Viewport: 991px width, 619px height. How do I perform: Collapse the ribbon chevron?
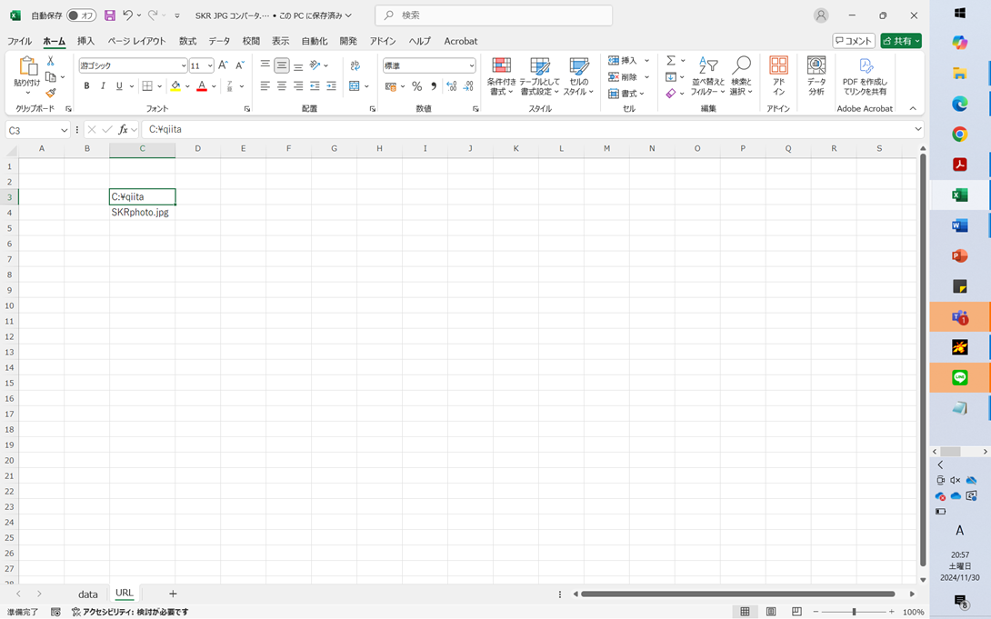point(913,109)
